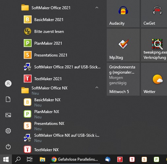
Task: Open the Bitte zuerst lesen UE icon
Action: pos(28,31)
